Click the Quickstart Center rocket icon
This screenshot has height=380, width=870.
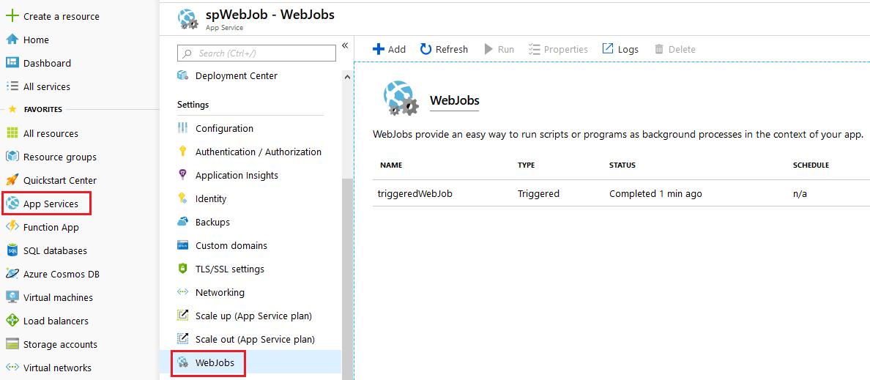point(12,180)
